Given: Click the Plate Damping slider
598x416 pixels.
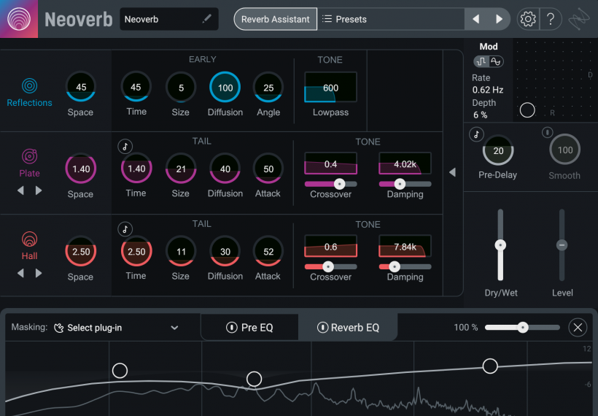Looking at the screenshot, I should point(405,184).
